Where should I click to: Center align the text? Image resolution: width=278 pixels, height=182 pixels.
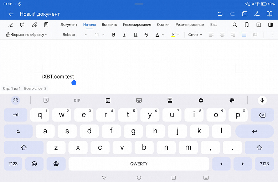click(x=222, y=35)
